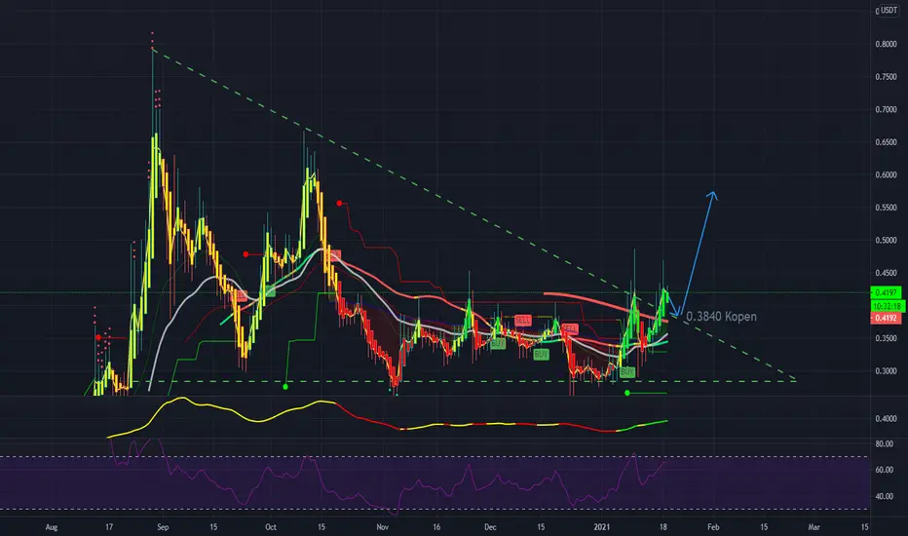
Task: Click the 40.00 RSI scale label
Action: 885,497
